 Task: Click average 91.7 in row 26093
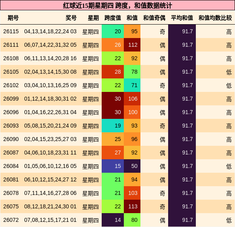(182, 126)
